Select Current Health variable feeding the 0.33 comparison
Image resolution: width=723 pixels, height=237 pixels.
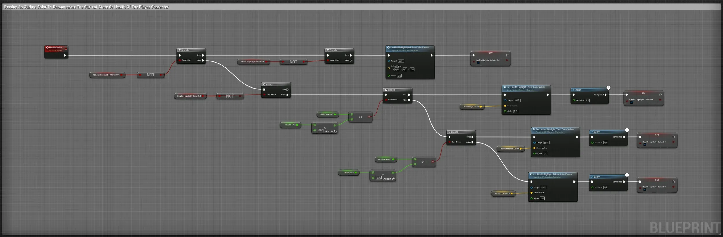[386, 159]
